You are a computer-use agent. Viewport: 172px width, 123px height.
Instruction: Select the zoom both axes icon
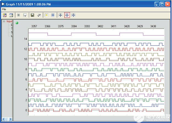tap(60, 15)
